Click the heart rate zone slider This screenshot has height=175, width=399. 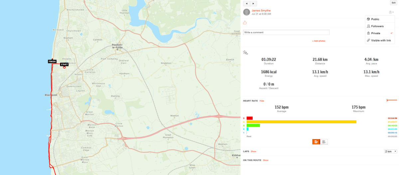point(392,100)
